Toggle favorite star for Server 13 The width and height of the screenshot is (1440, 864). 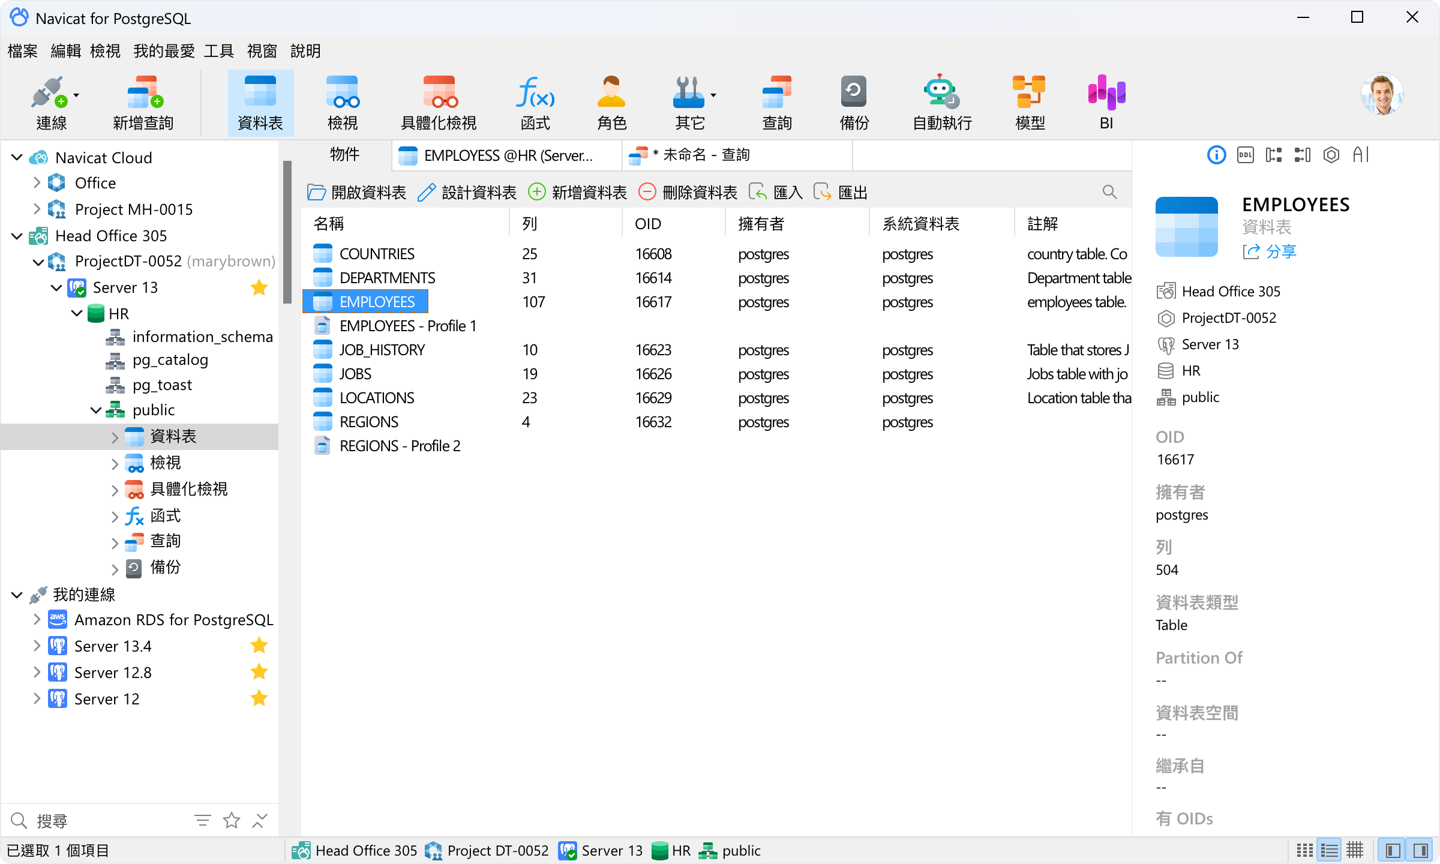(x=259, y=287)
